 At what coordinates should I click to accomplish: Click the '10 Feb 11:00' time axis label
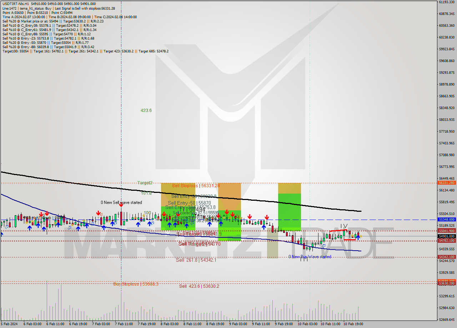(x=330, y=324)
